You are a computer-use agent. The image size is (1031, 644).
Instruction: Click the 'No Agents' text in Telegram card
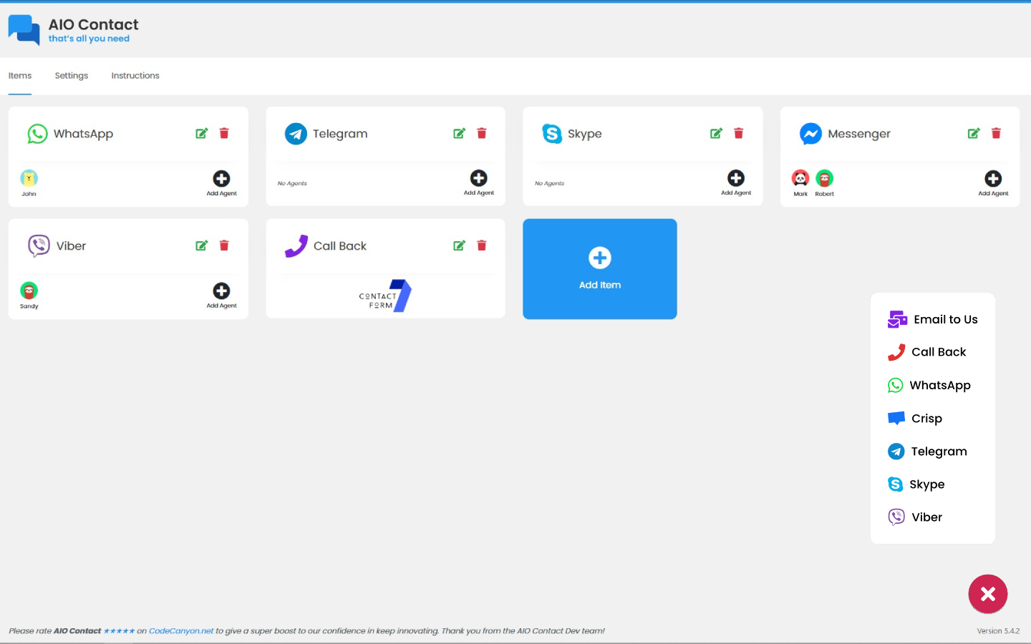[x=292, y=184]
